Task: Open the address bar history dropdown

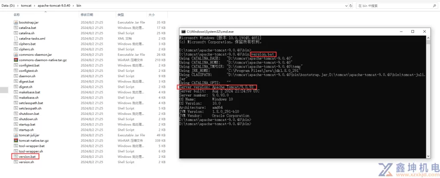Action: pyautogui.click(x=346, y=6)
